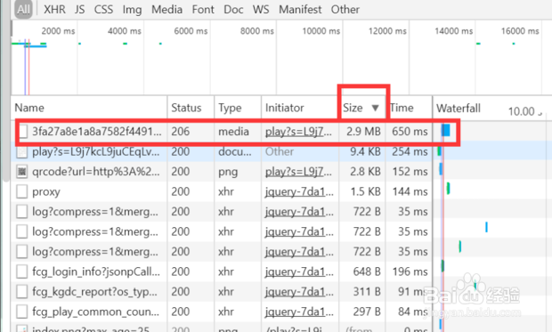
Task: Click the 2.8 KB size cell
Action: pos(365,172)
